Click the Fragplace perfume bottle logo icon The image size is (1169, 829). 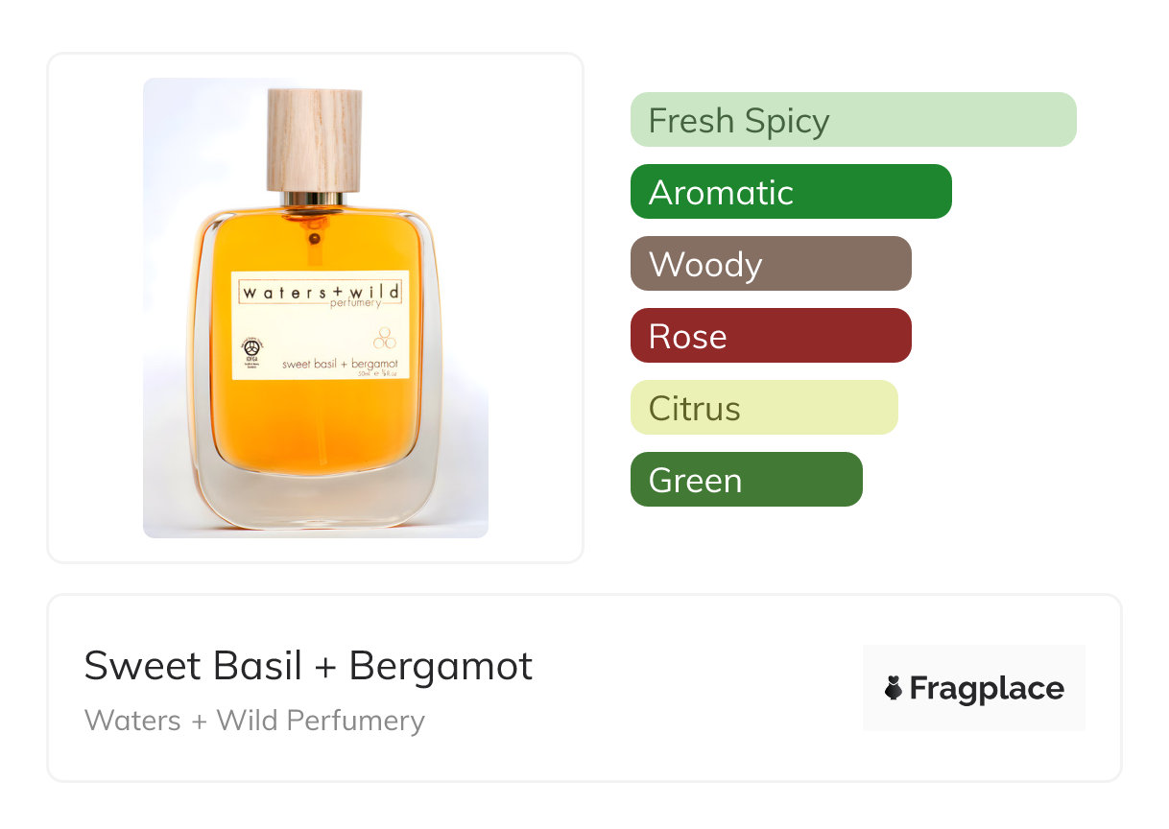894,688
